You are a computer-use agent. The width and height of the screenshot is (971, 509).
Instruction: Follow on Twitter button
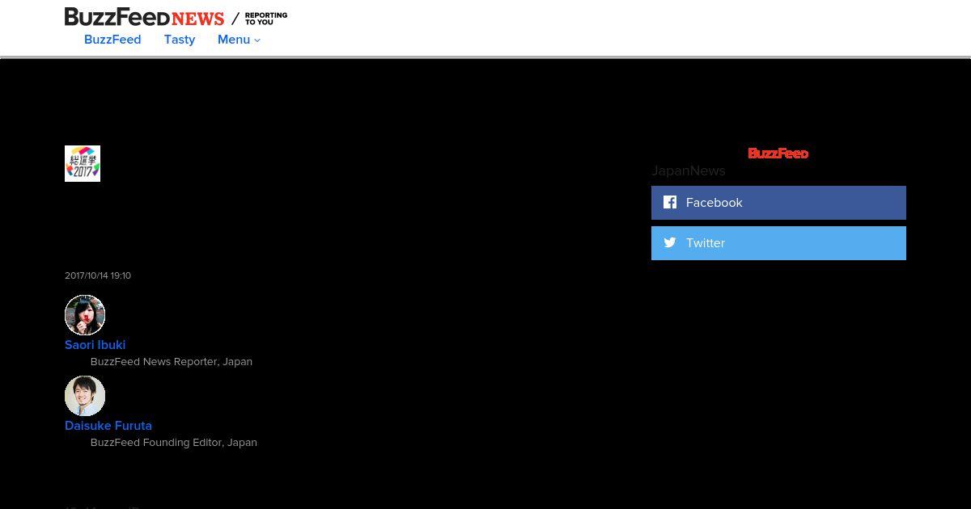(778, 243)
